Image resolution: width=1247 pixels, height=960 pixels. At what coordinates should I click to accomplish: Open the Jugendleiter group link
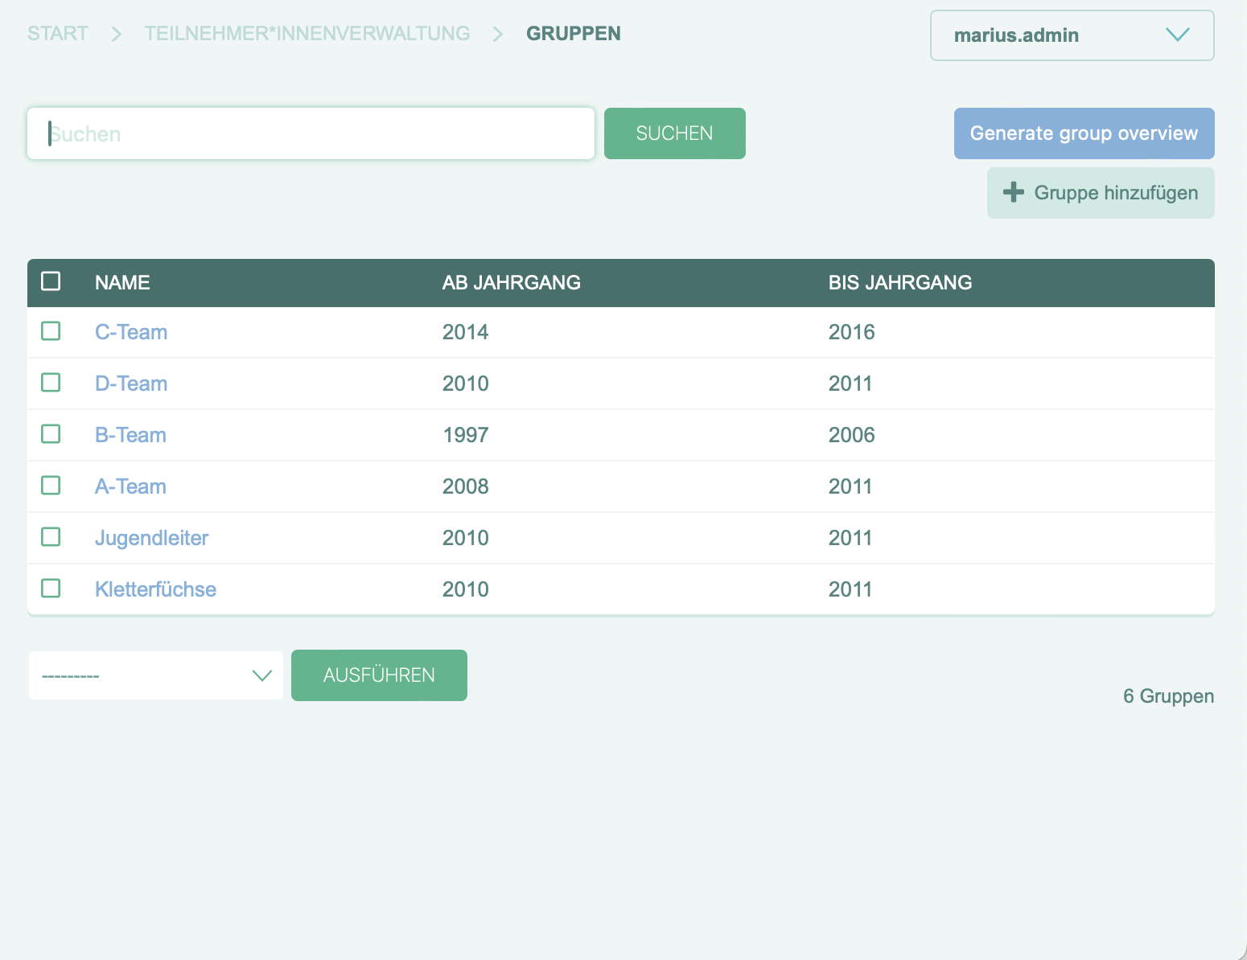pos(151,538)
